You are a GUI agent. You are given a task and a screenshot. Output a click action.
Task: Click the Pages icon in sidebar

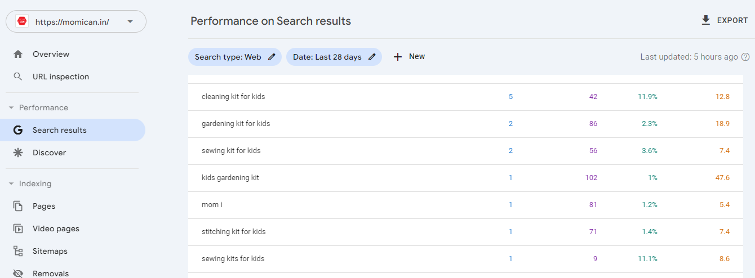coord(18,206)
